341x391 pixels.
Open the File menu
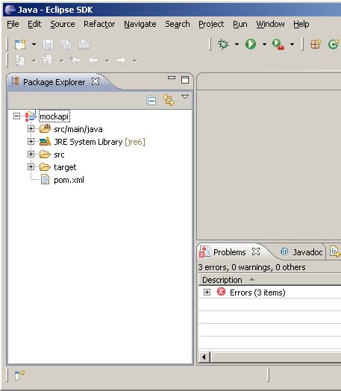(x=13, y=24)
